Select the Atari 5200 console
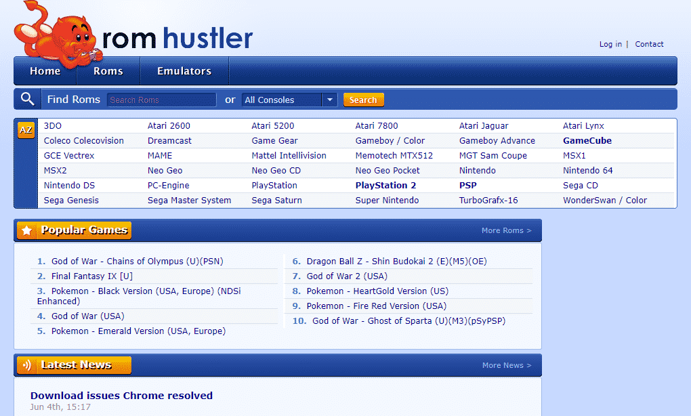Viewport: 691px width, 416px height. tap(273, 125)
